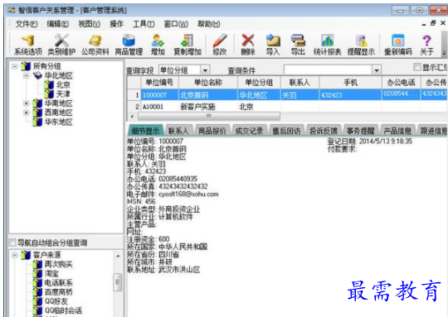448x317 pixels.
Task: Collapse the 华北地区 node
Action: pyautogui.click(x=26, y=75)
